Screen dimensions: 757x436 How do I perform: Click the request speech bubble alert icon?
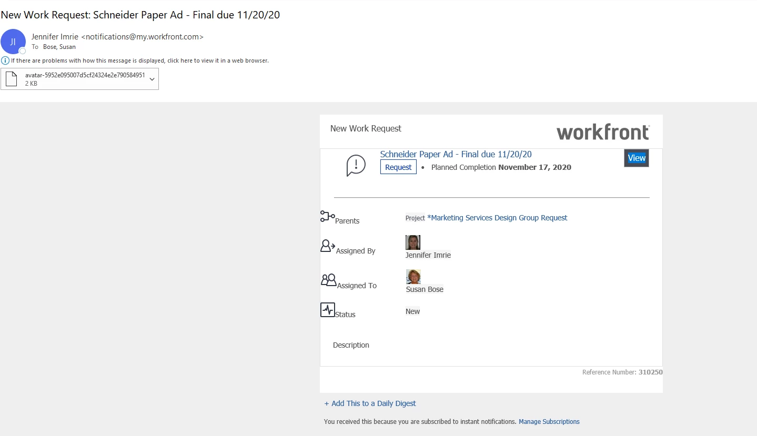tap(356, 166)
